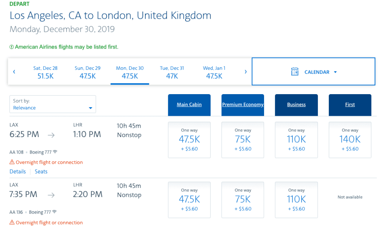Image resolution: width=383 pixels, height=229 pixels.
Task: Click the Wi-Fi icon for flight AA 136
Action: point(55,212)
